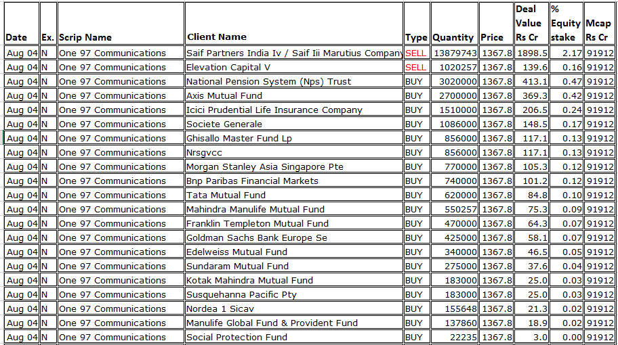Click 'Aug 04' date in Sundaram row

22,266
